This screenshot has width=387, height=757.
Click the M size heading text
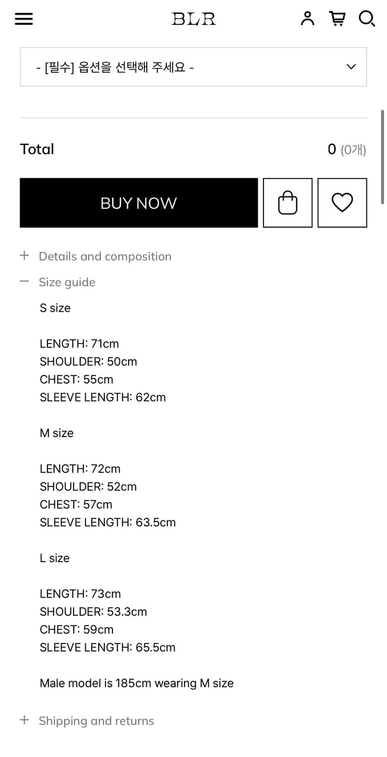click(57, 433)
